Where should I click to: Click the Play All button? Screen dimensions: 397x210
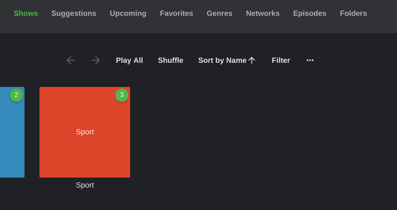129,60
